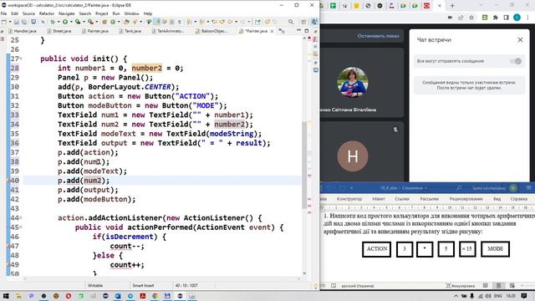Click the microphone icon in system tray
This screenshot has height=301, width=535.
click(x=471, y=296)
